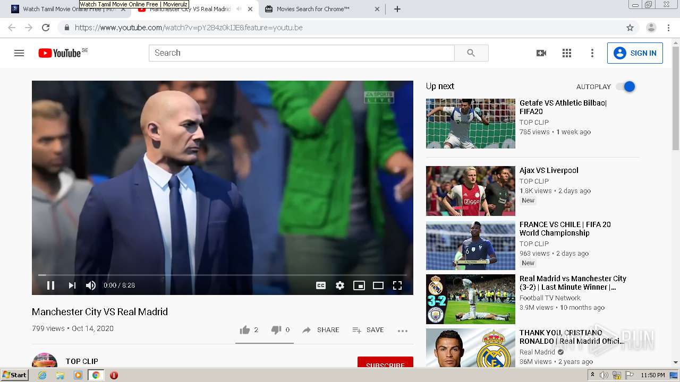Click SAVE to playlist
This screenshot has width=680, height=382.
[x=368, y=330]
